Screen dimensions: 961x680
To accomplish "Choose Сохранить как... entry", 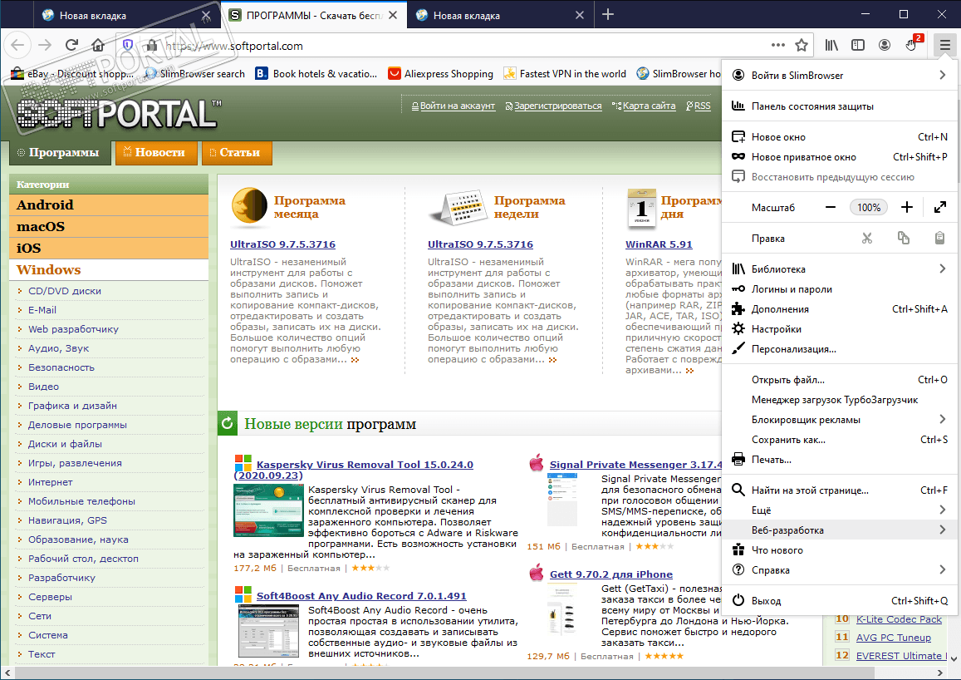I will pyautogui.click(x=839, y=440).
